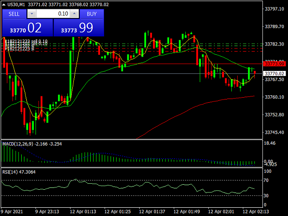Click the time axis label 12 Apr 01:37
Screen dimensions: 288x216
click(x=152, y=211)
